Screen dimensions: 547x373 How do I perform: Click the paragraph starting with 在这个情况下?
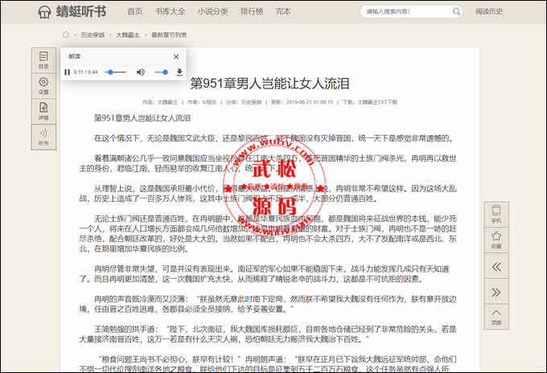point(273,138)
